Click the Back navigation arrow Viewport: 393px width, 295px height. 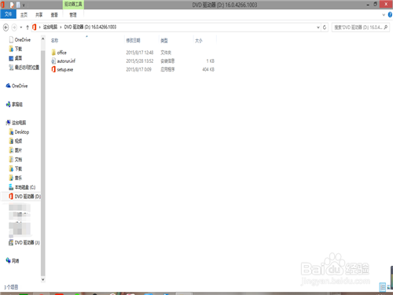(x=6, y=27)
